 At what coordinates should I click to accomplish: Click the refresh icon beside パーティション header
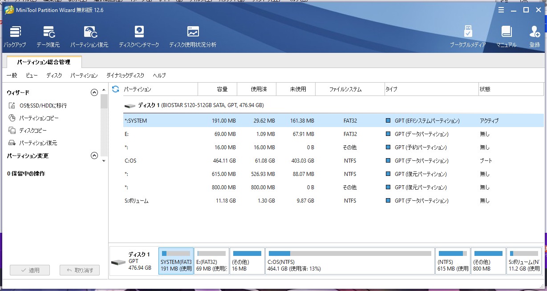click(115, 89)
